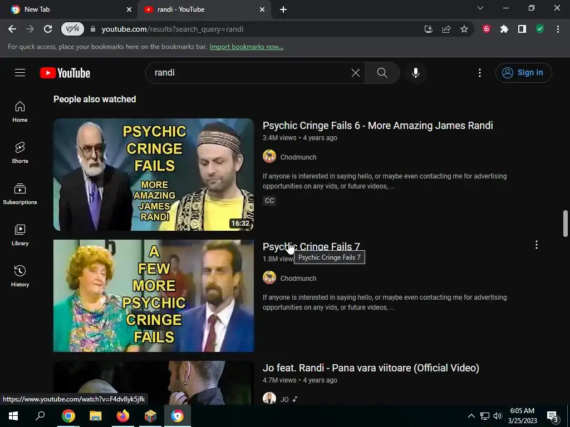
Task: Open Chodmunch channel name under Fails 7
Action: click(x=298, y=279)
